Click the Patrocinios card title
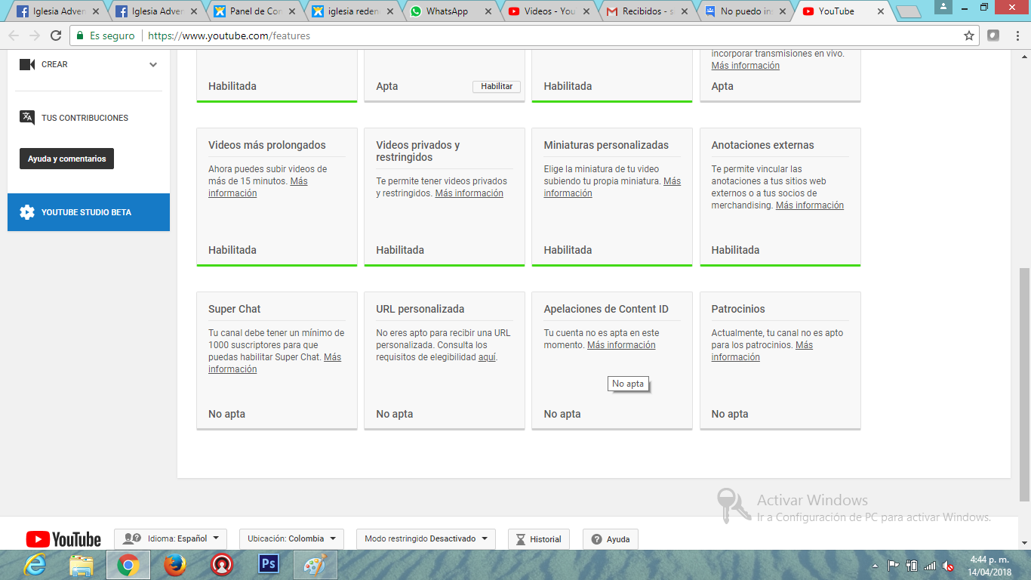Screen dimensions: 1031x580 (x=738, y=309)
